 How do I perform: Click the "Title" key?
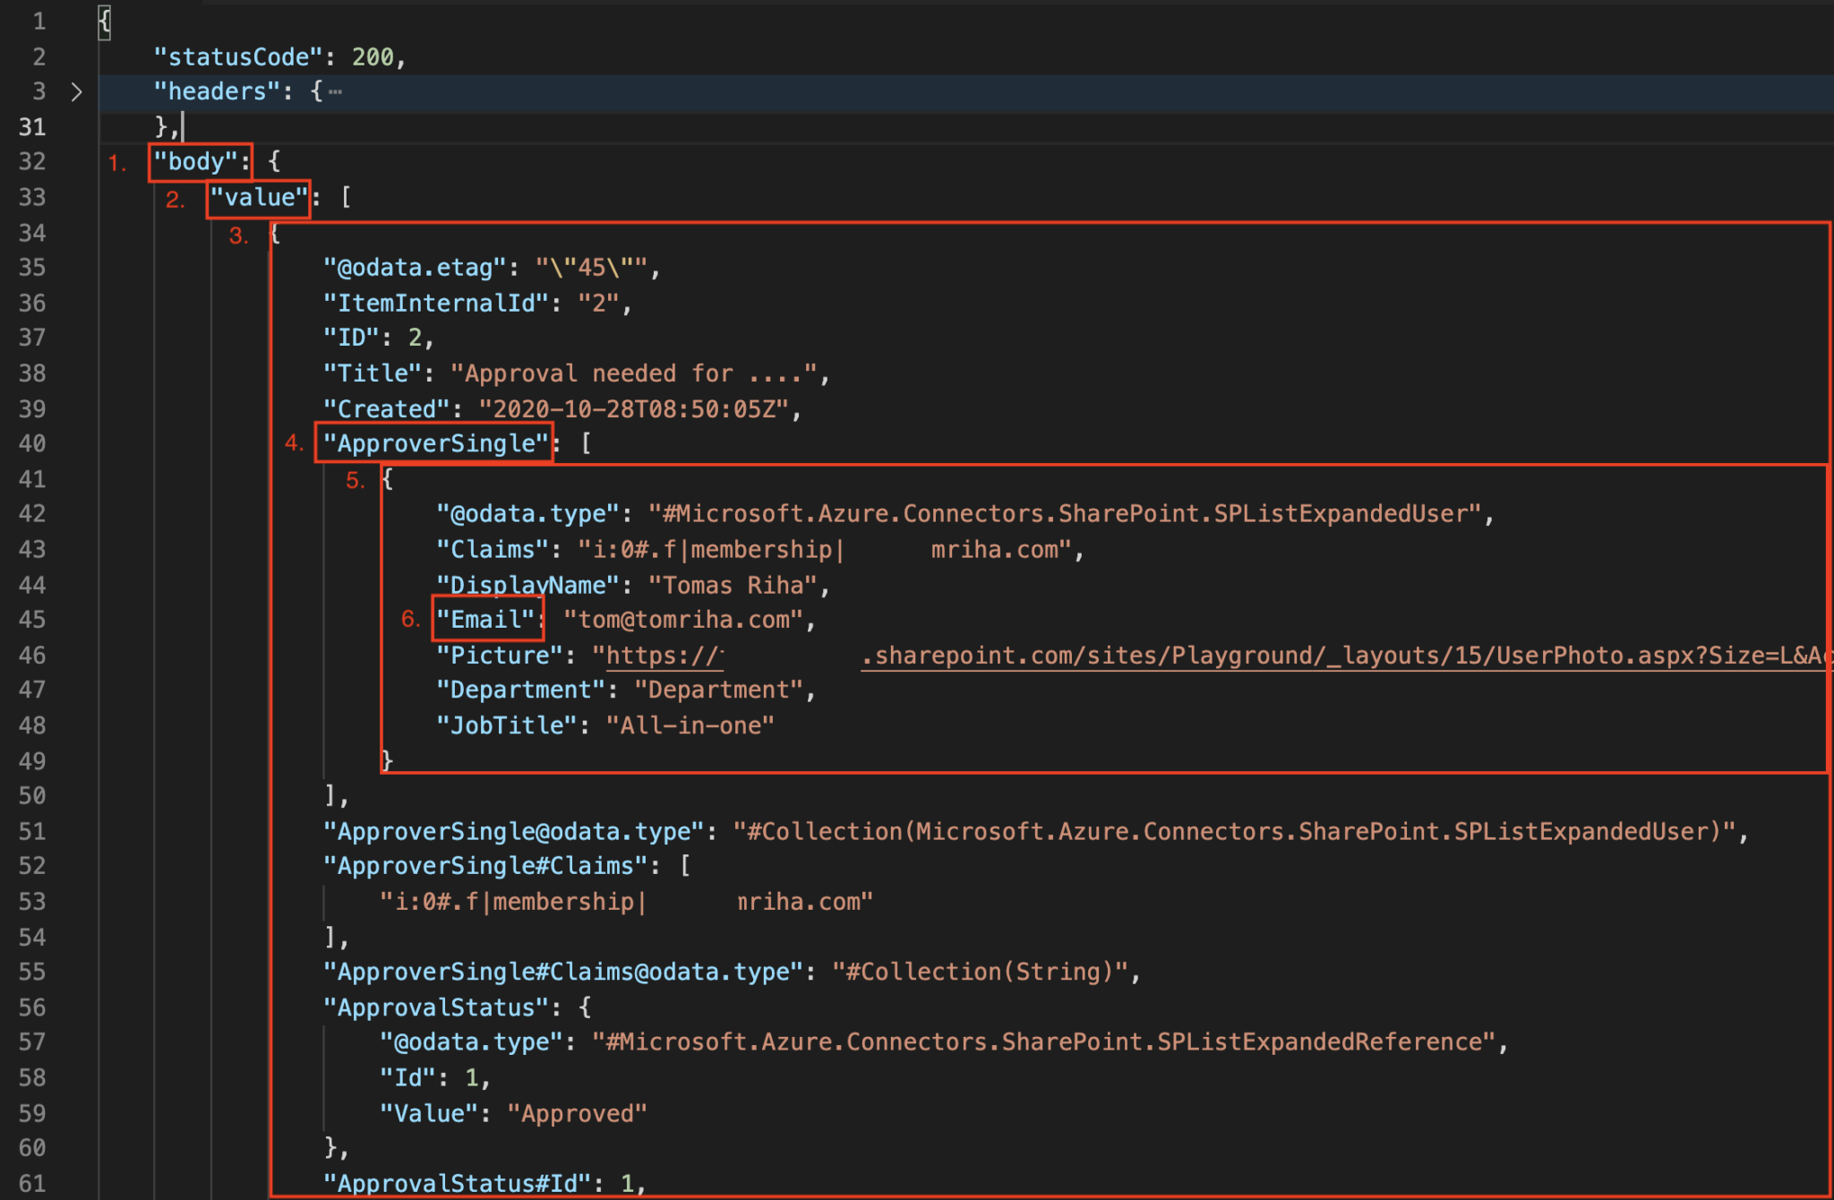(373, 373)
